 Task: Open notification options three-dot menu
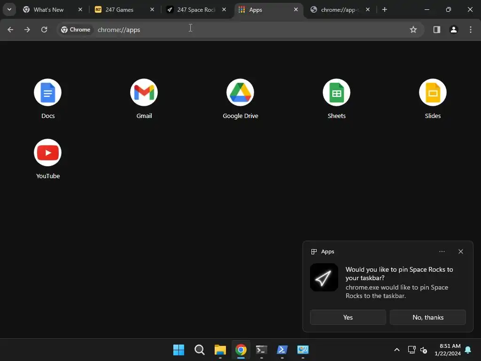(x=442, y=251)
